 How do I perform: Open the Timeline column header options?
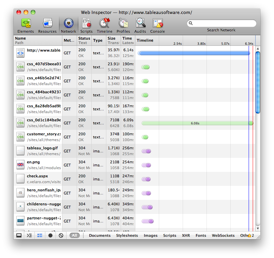click(145, 40)
